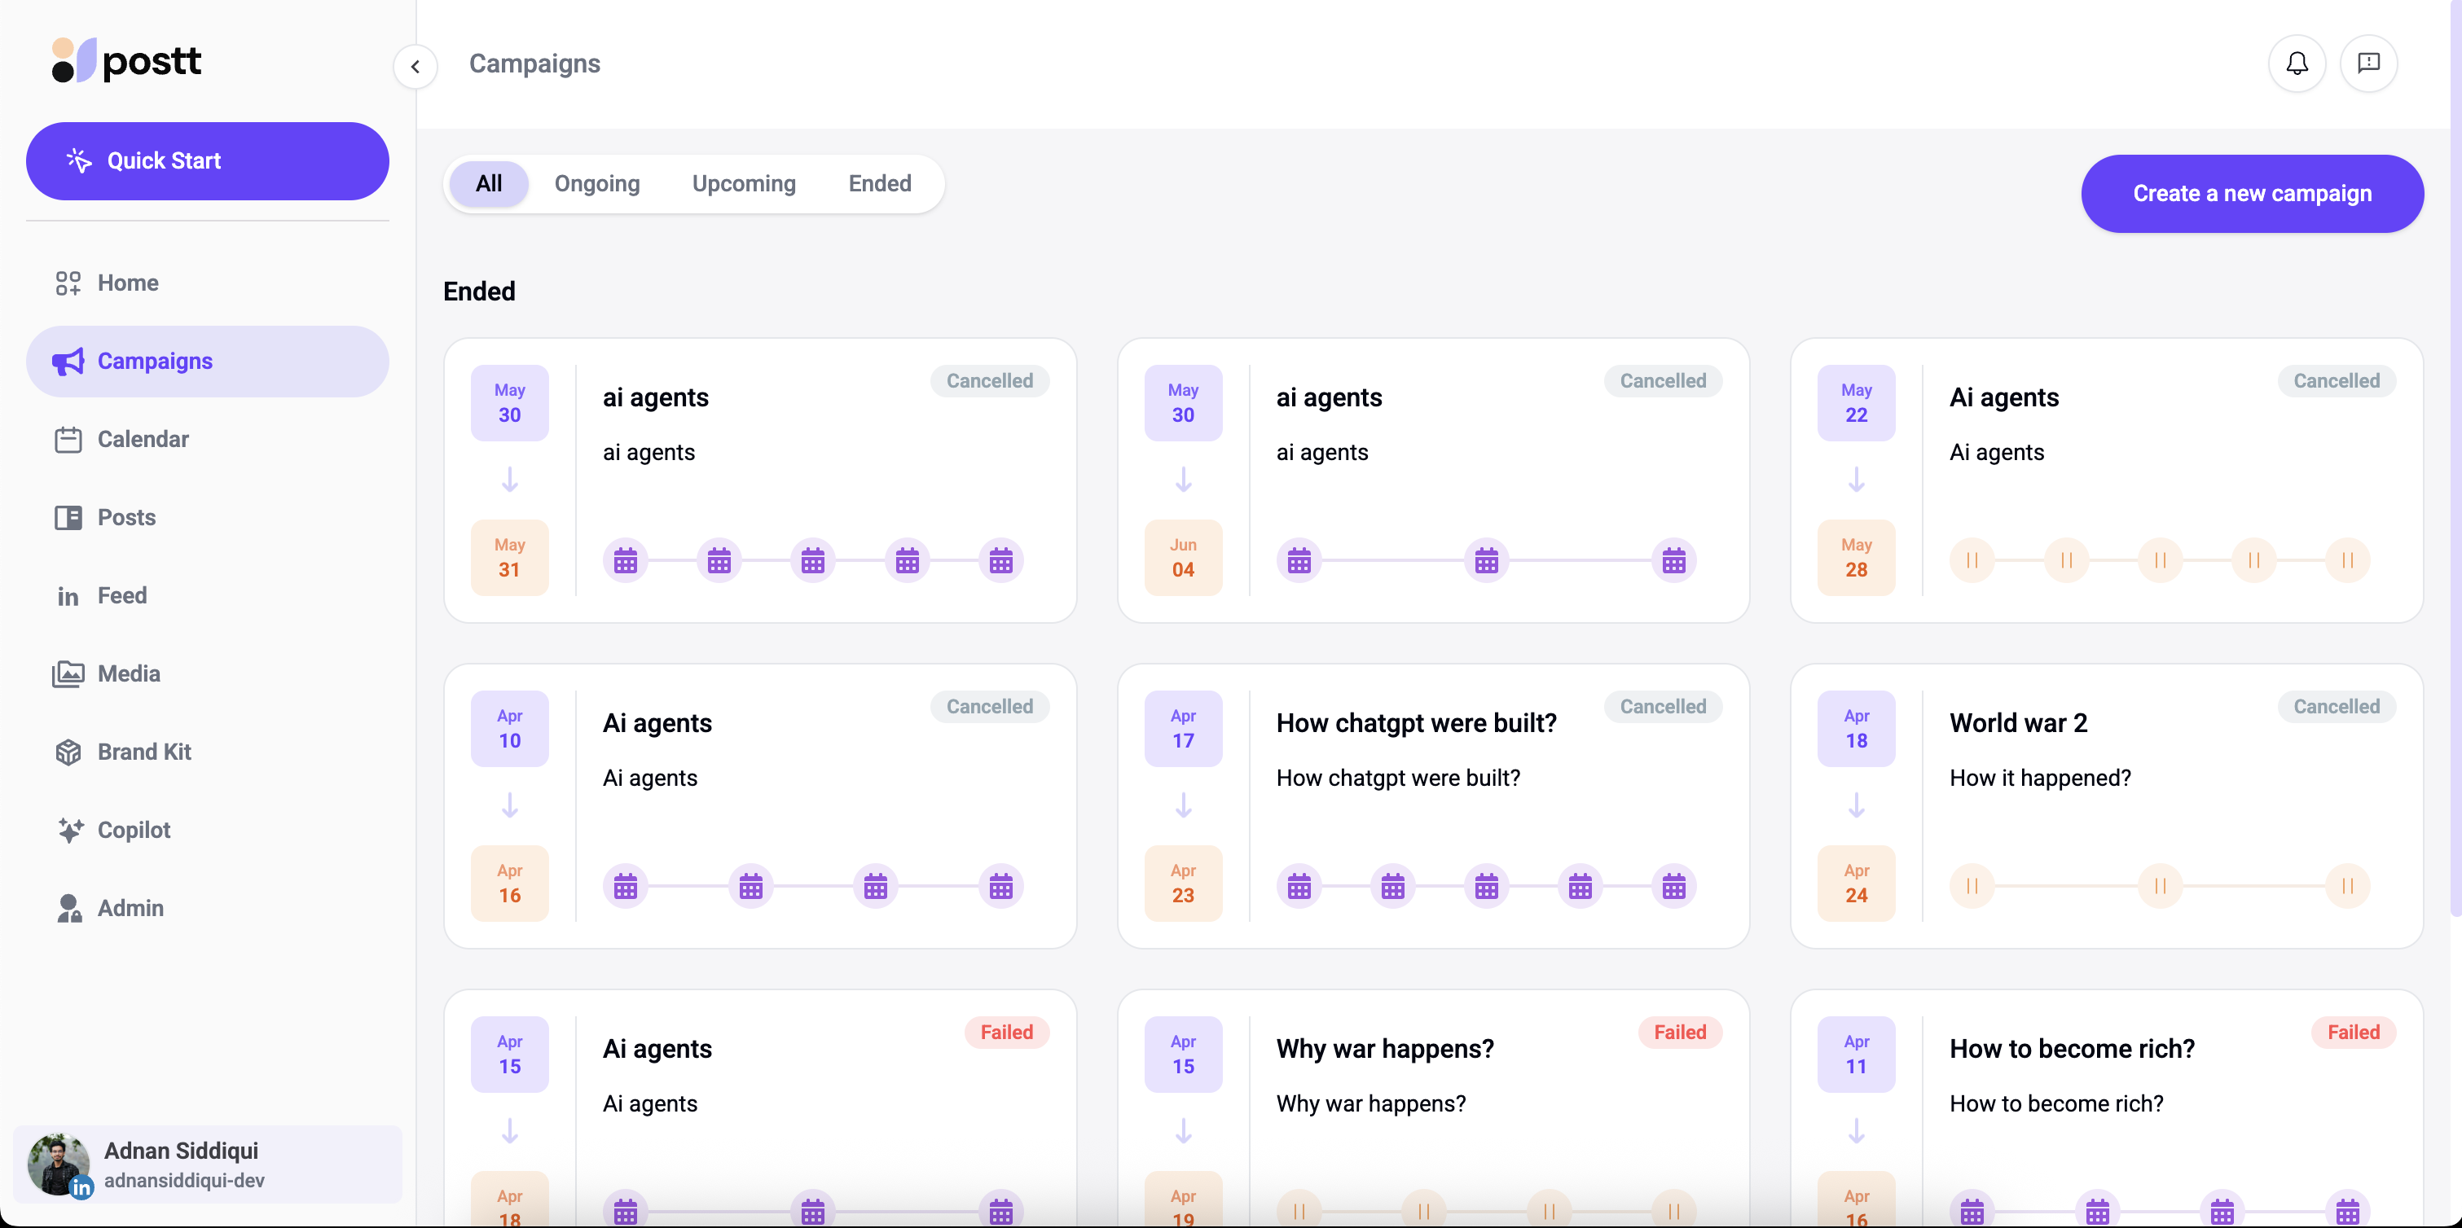
Task: Open Media library in sidebar
Action: point(128,673)
